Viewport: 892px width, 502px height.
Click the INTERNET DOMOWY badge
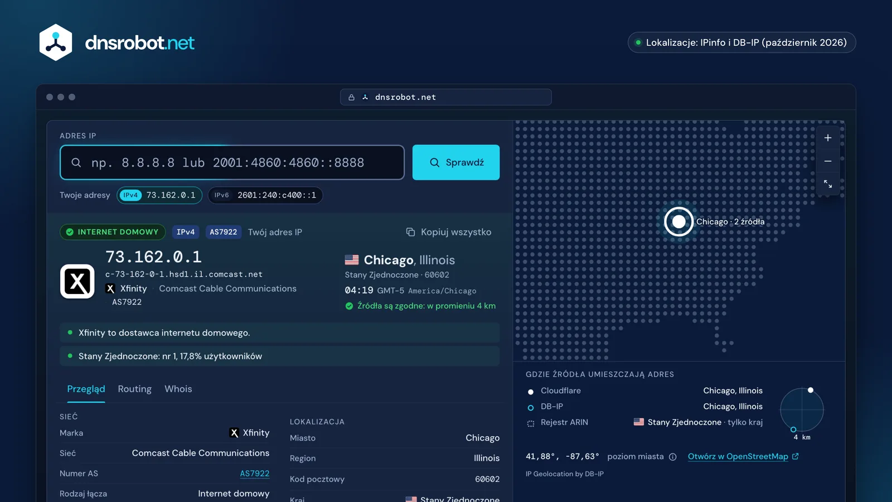point(113,232)
